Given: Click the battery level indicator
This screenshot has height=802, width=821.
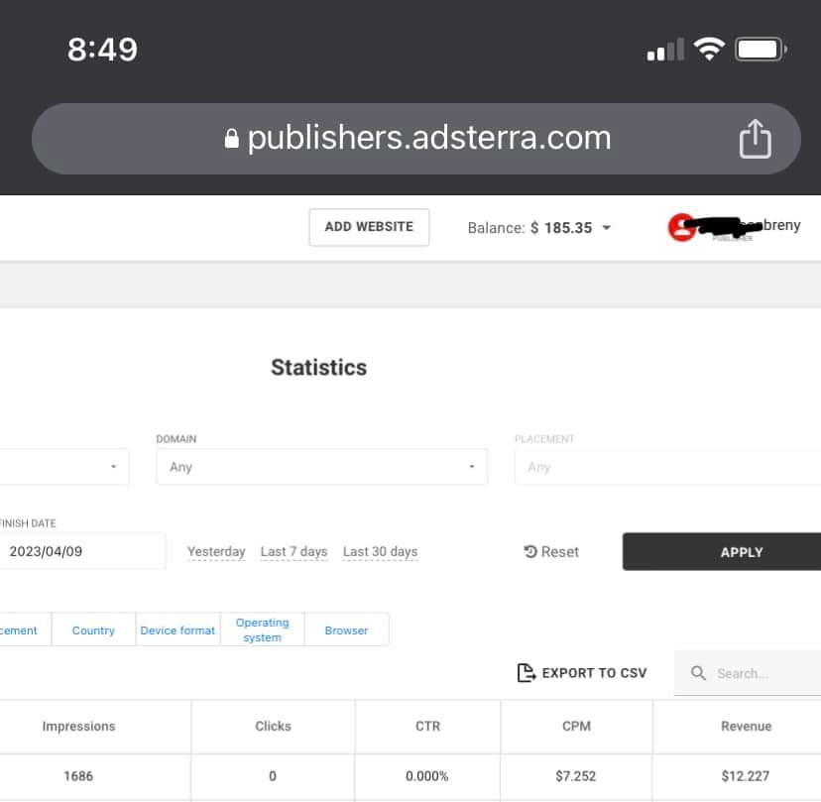Looking at the screenshot, I should 760,48.
